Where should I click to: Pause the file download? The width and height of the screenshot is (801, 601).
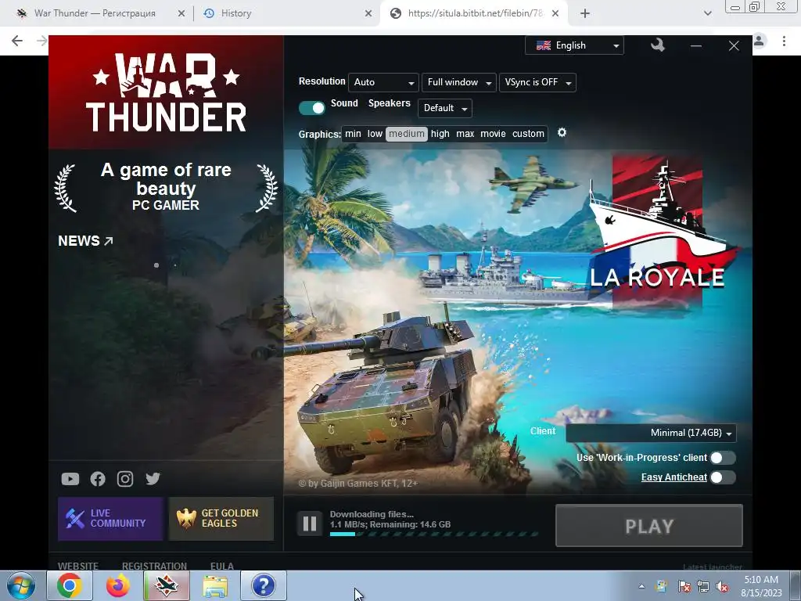(x=310, y=524)
